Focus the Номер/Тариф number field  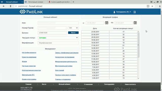click(x=52, y=28)
